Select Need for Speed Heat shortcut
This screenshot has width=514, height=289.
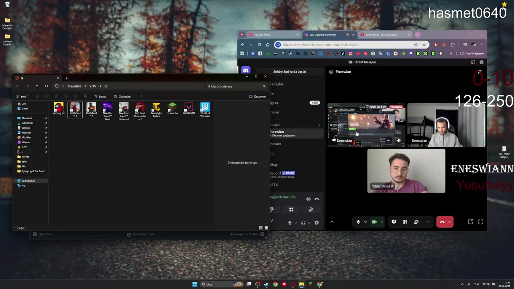pyautogui.click(x=108, y=112)
